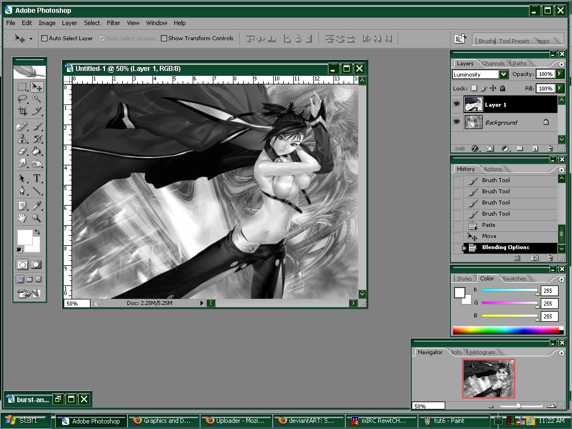Select the Zoom tool
The width and height of the screenshot is (572, 429).
[x=36, y=218]
